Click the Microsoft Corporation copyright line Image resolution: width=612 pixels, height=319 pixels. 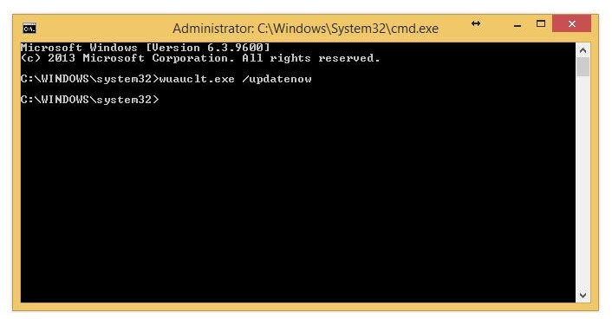click(200, 58)
